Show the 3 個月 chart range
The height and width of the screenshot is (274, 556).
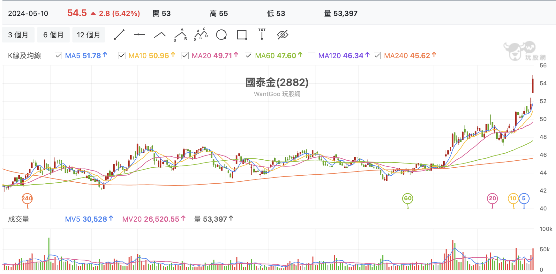coord(18,35)
